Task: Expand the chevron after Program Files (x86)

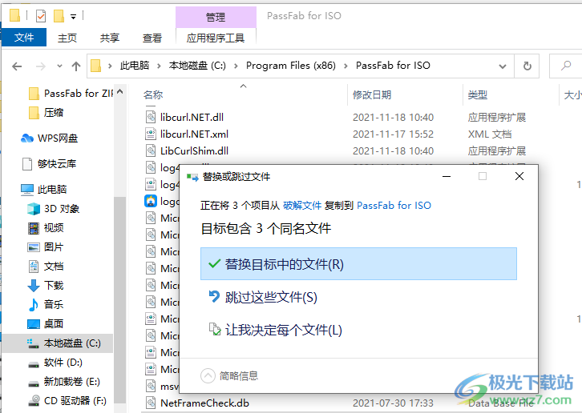Action: pos(346,66)
